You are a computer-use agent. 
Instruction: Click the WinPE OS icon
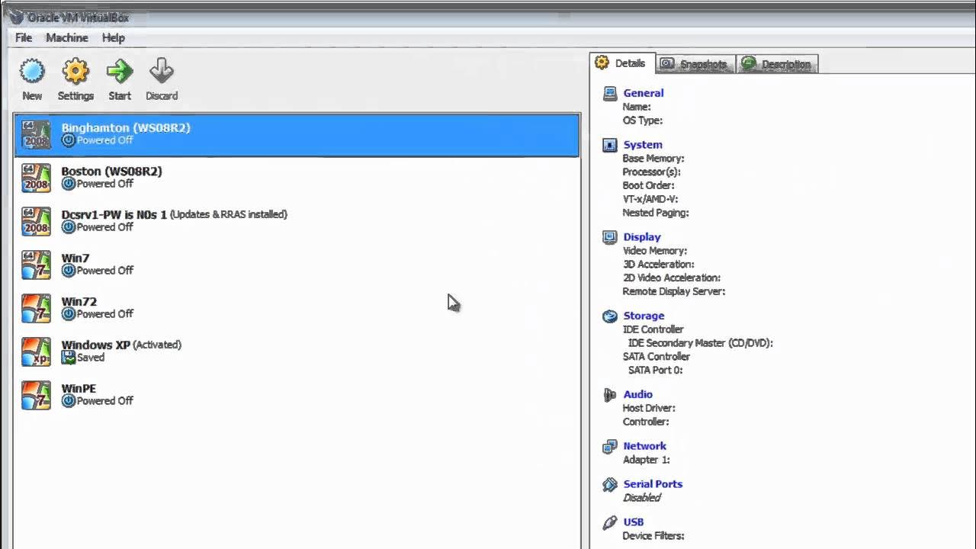tap(36, 395)
